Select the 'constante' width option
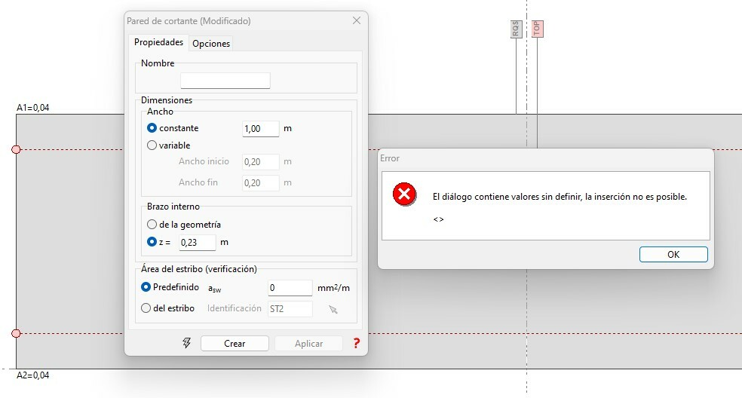This screenshot has height=398, width=742. click(x=152, y=128)
